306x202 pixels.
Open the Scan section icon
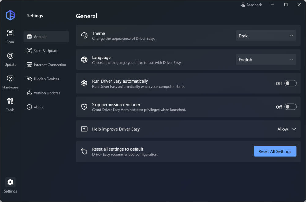click(10, 33)
